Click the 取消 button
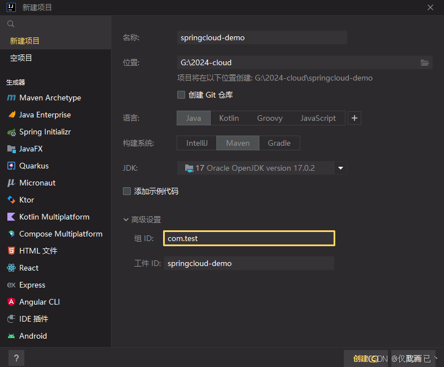The image size is (444, 367). coord(413,358)
